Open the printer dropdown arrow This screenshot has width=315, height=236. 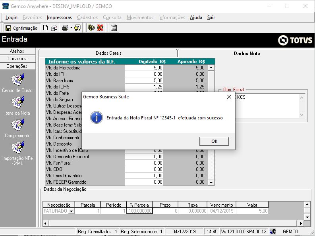click(71, 28)
